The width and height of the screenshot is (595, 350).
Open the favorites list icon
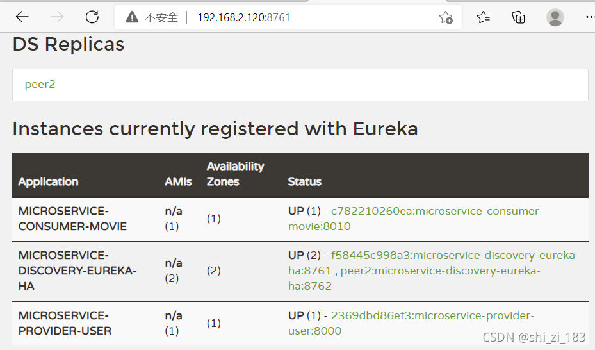(484, 17)
